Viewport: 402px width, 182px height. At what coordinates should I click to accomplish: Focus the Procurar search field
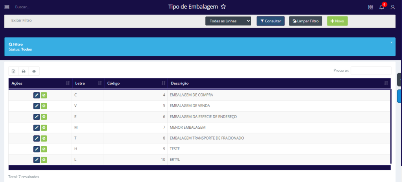point(371,71)
